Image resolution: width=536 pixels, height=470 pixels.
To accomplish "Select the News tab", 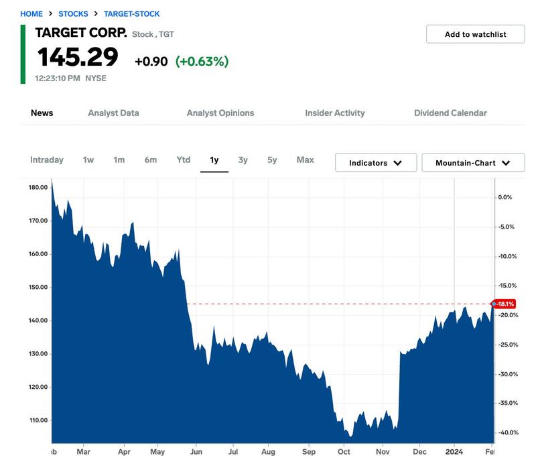I will point(42,113).
